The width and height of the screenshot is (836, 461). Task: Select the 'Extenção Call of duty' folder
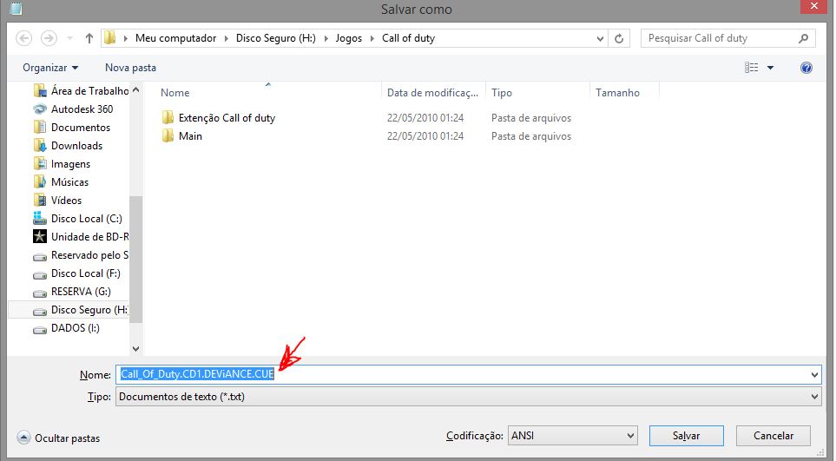click(227, 118)
